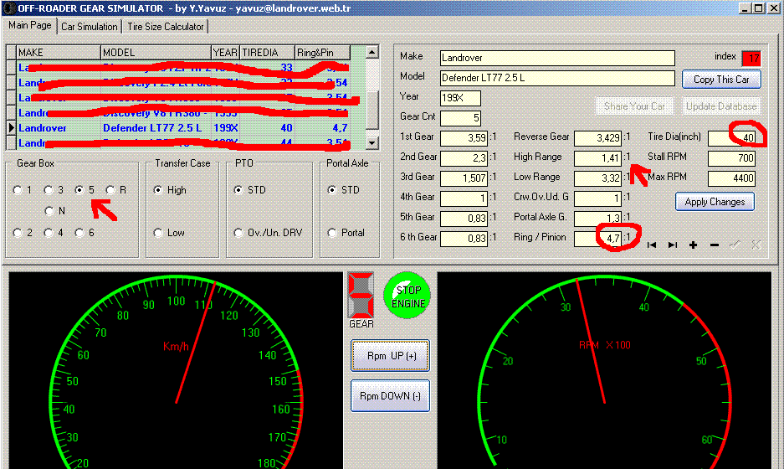Select the Defender LT77 2.5 L row
The image size is (784, 469).
[183, 127]
